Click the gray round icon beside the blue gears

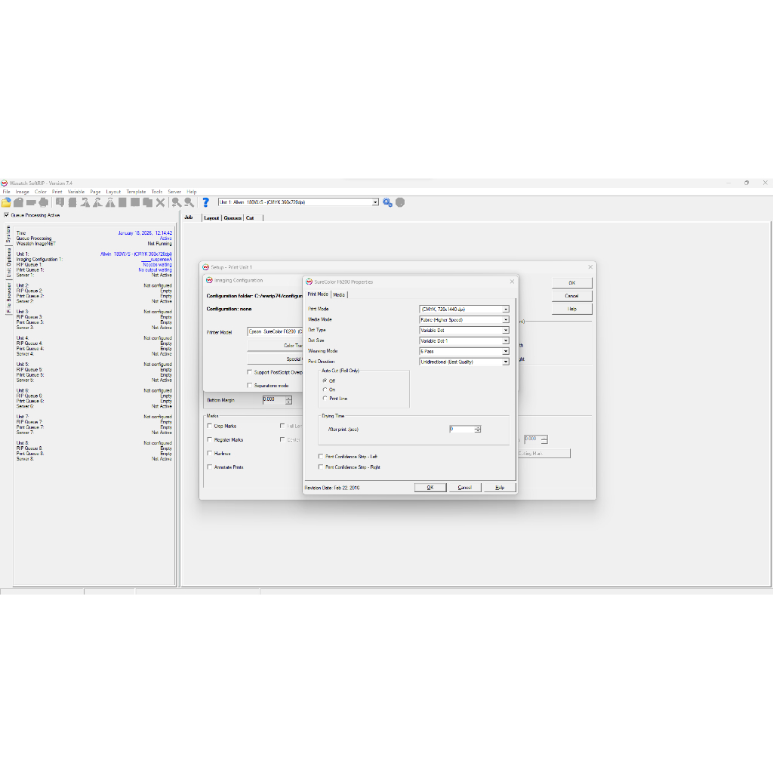[400, 202]
